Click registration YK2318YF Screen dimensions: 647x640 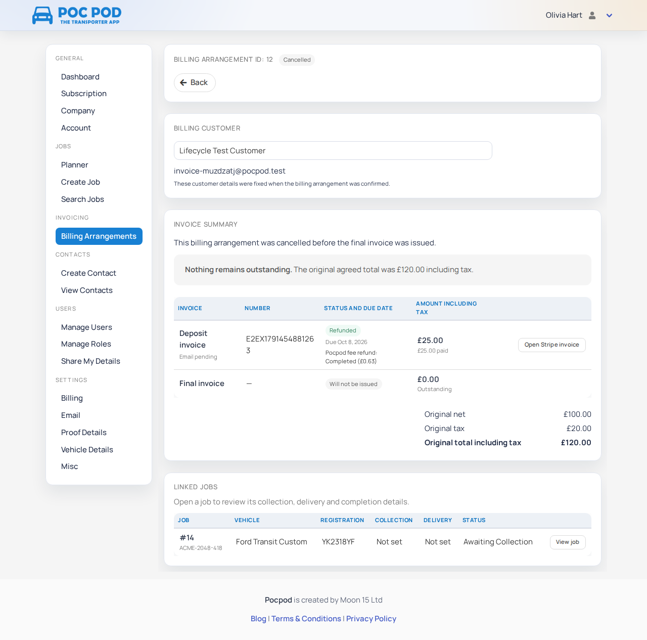pyautogui.click(x=338, y=542)
